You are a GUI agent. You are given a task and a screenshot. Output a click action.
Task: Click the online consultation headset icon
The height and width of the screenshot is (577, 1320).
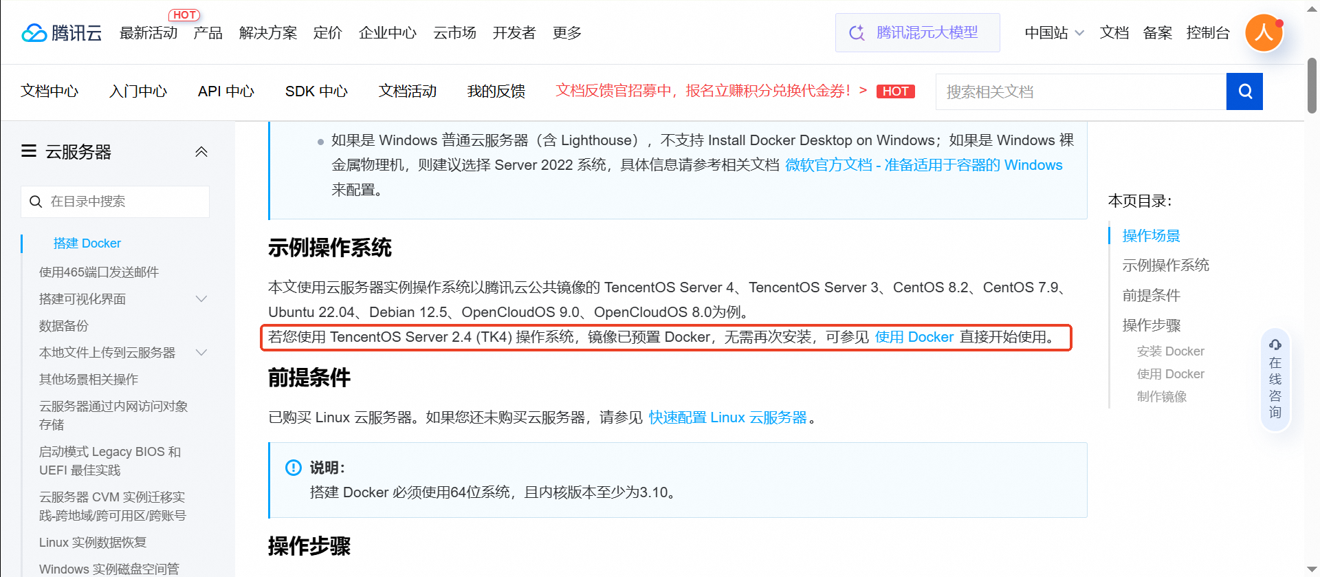[x=1275, y=345]
